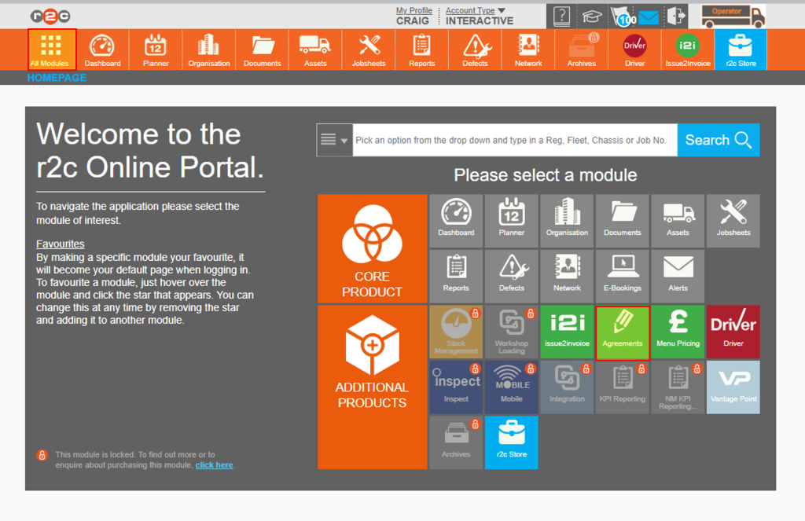Open the My Profile link
This screenshot has height=521, width=805.
(x=414, y=10)
